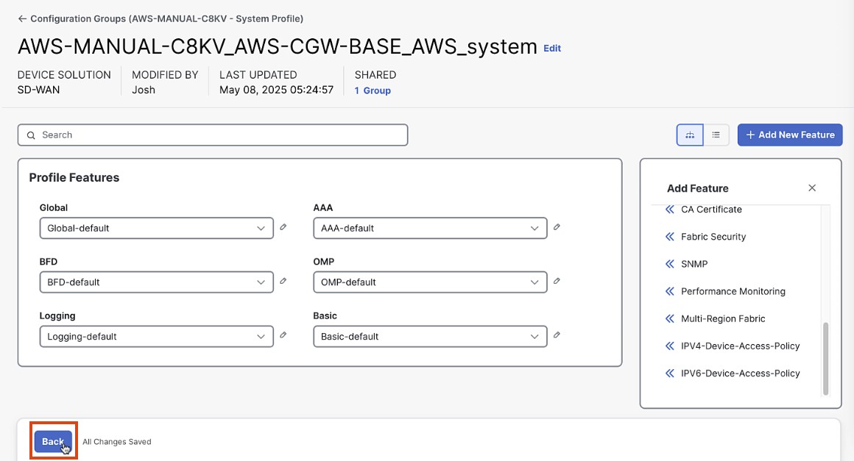The image size is (854, 461).
Task: Click the back arrow beside Configuration Groups
Action: tap(22, 18)
